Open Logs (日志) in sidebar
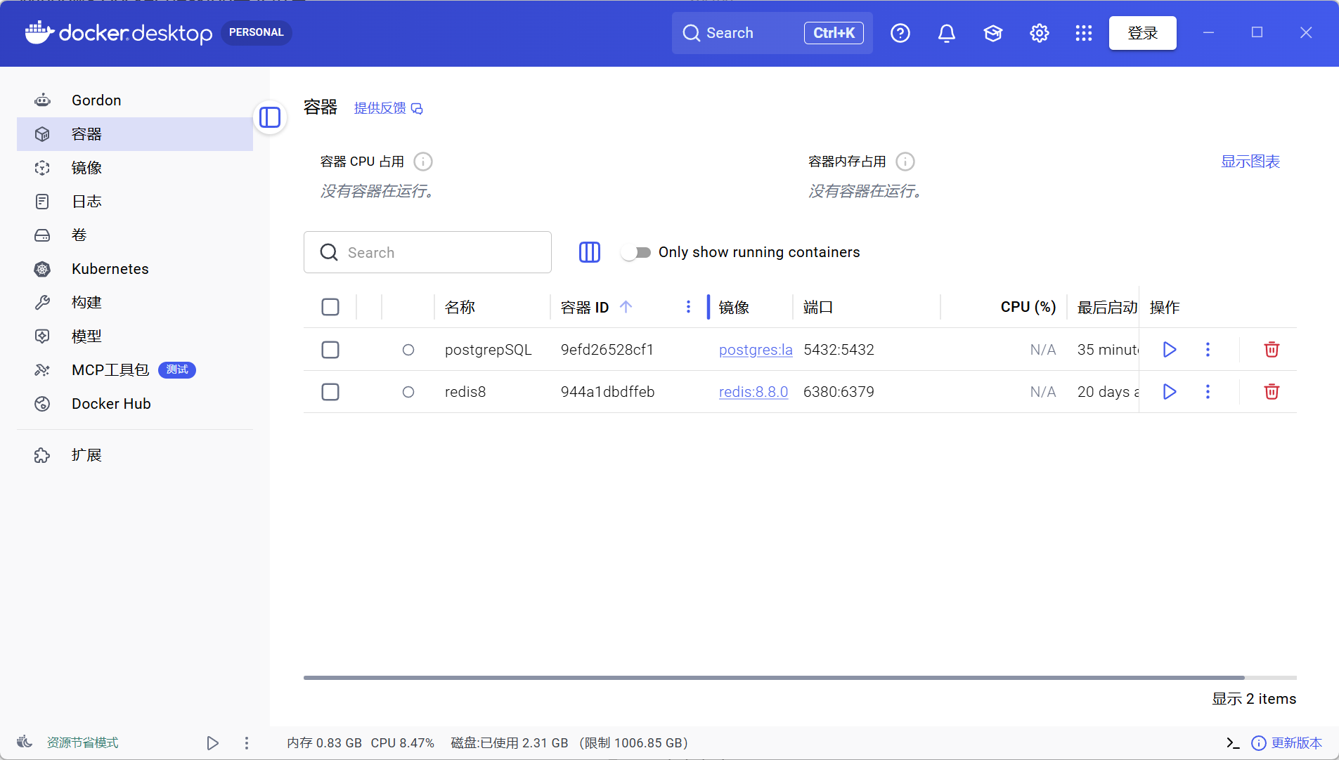This screenshot has height=760, width=1339. 135,202
